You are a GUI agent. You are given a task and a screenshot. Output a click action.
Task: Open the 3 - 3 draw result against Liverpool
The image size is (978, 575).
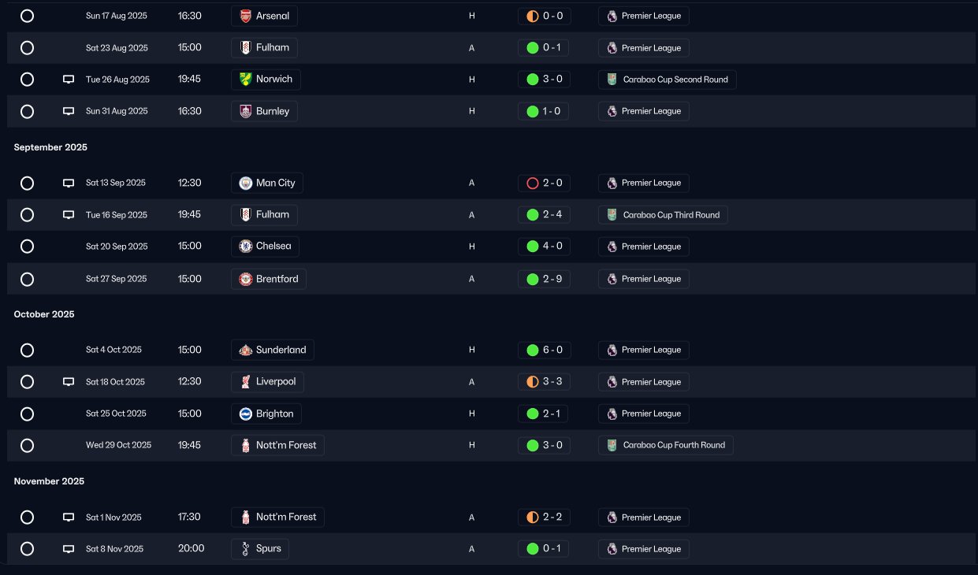[x=544, y=382]
